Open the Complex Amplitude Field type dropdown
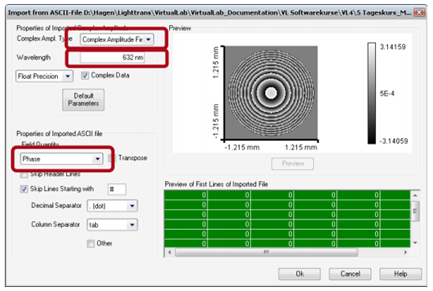This screenshot has height=291, width=433. click(117, 39)
